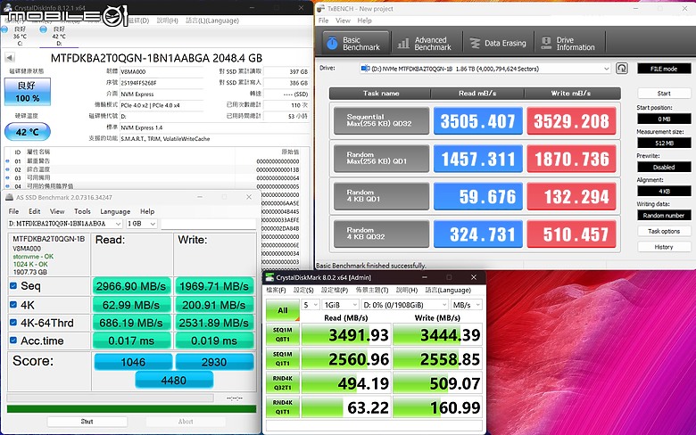Open CrystalDiskMark 1GiB size dropdown
The width and height of the screenshot is (696, 435).
[340, 305]
